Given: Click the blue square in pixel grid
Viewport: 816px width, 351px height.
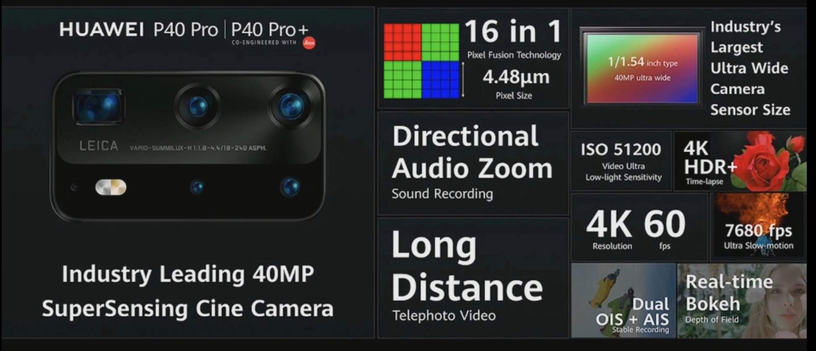Looking at the screenshot, I should click(x=440, y=80).
